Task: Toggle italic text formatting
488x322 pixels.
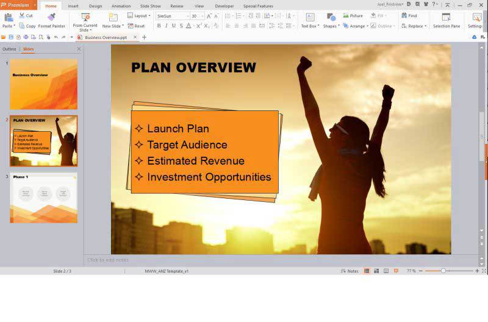Action: pyautogui.click(x=166, y=26)
